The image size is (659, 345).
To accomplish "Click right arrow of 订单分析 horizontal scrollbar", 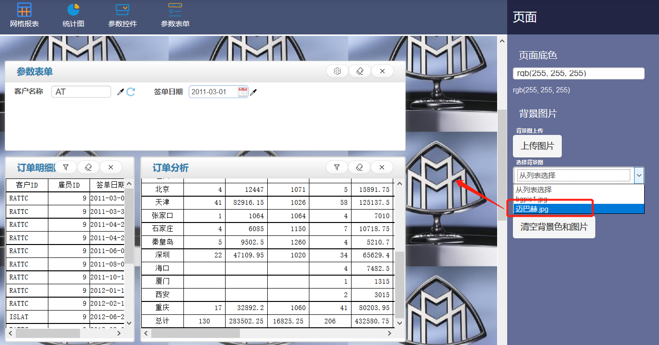I will point(390,334).
